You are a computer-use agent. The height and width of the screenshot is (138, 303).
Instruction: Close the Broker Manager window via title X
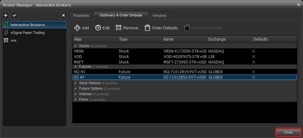tap(298, 5)
